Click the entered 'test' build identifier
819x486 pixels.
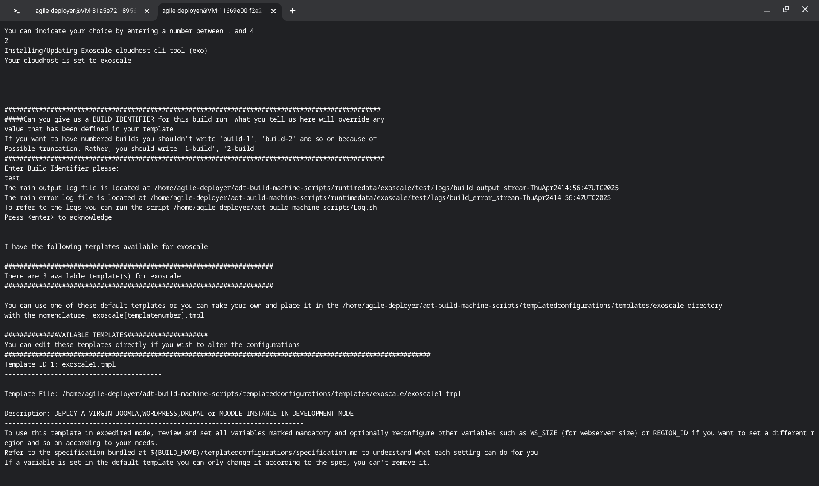[12, 178]
